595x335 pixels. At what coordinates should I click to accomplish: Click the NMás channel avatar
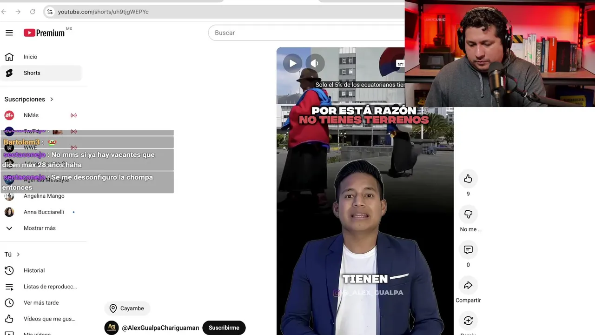pyautogui.click(x=9, y=115)
